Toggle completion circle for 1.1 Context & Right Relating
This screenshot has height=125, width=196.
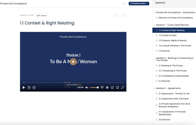click(x=157, y=30)
